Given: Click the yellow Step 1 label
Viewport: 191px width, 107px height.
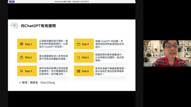Looking at the screenshot, I should click(x=27, y=44).
